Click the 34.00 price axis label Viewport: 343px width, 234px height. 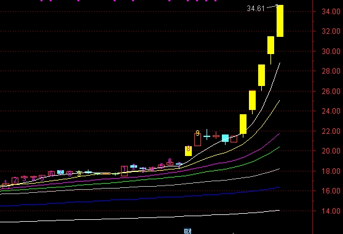point(331,11)
